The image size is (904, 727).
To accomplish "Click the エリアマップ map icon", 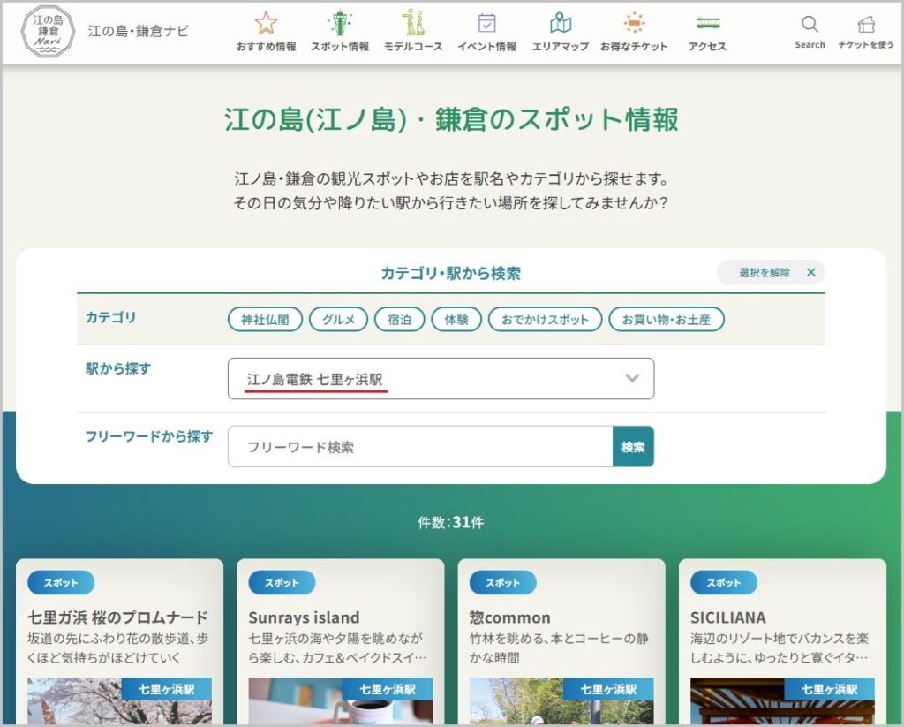I will coord(560,24).
